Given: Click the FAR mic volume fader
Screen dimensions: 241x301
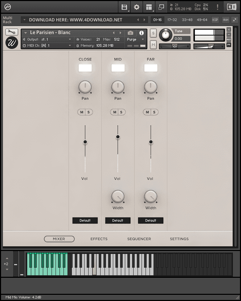Looking at the screenshot, I should [x=151, y=142].
